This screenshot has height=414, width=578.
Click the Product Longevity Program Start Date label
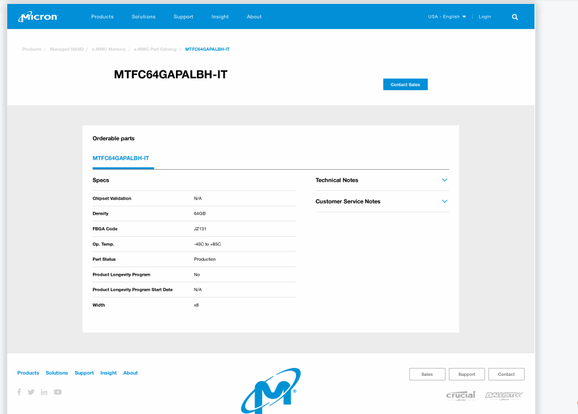tap(132, 290)
